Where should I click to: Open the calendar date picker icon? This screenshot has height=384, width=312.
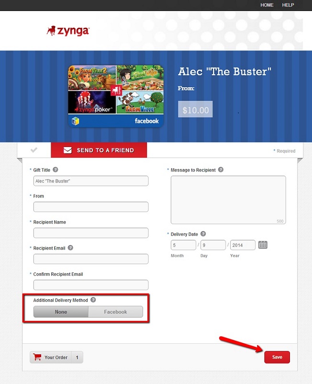click(x=263, y=245)
